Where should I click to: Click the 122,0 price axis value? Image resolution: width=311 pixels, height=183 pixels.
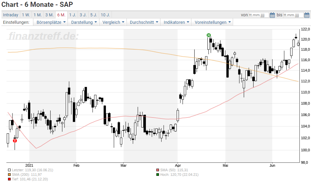point(305,29)
